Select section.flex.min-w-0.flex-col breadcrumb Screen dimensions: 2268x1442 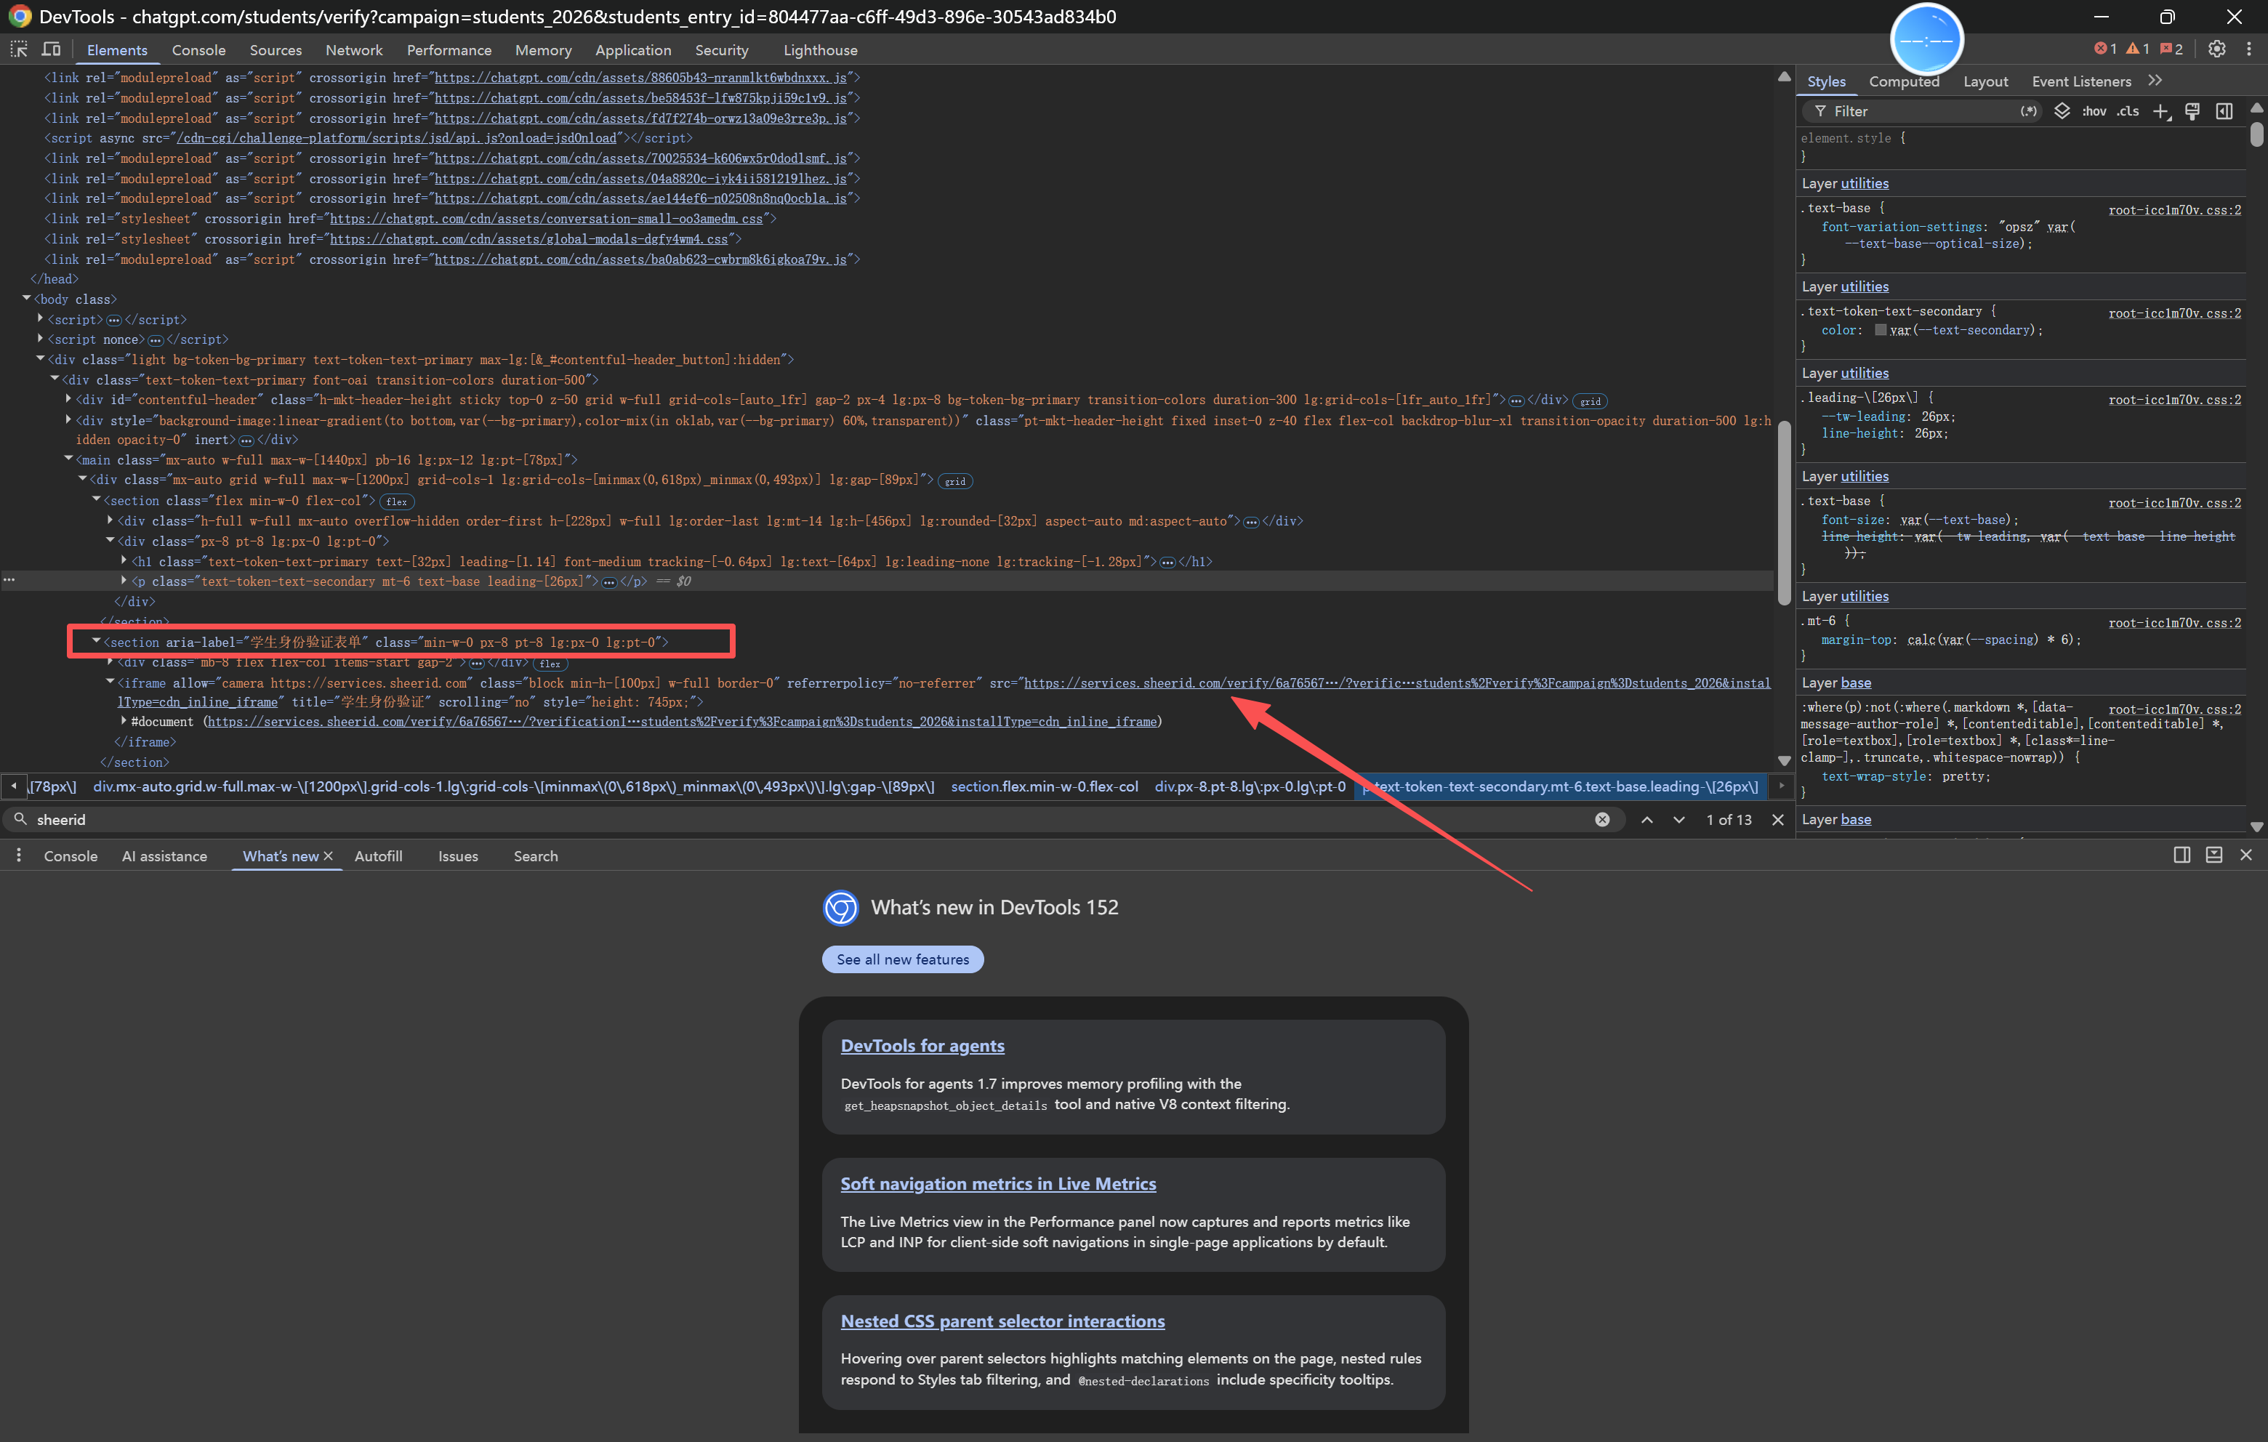tap(1045, 786)
